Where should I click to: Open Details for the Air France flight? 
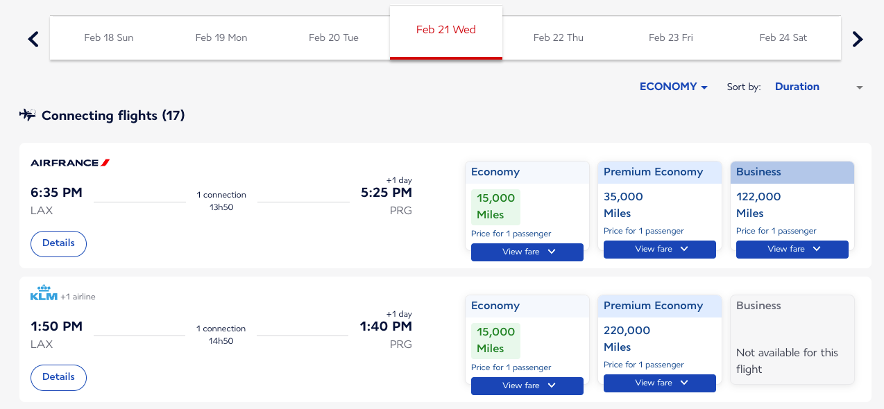coord(58,243)
